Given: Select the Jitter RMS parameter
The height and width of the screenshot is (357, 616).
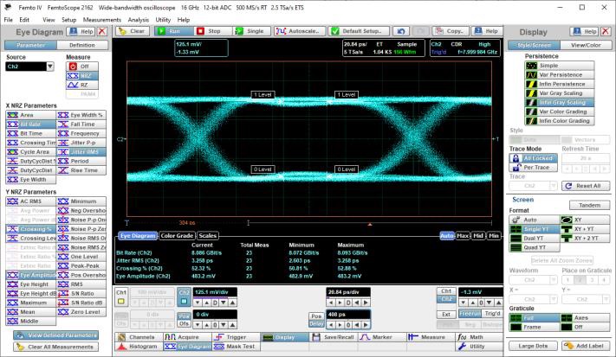Looking at the screenshot, I should [82, 152].
